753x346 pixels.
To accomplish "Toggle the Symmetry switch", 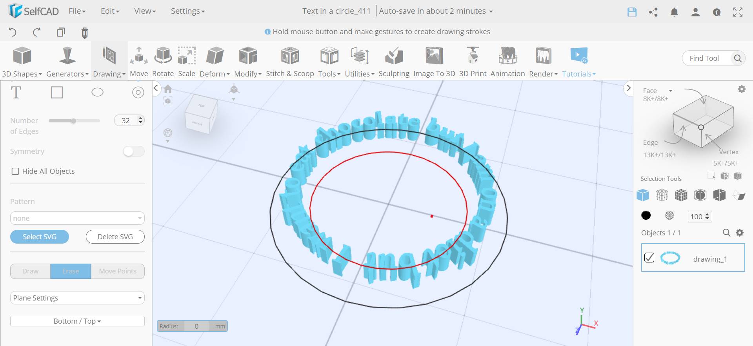I will [134, 151].
